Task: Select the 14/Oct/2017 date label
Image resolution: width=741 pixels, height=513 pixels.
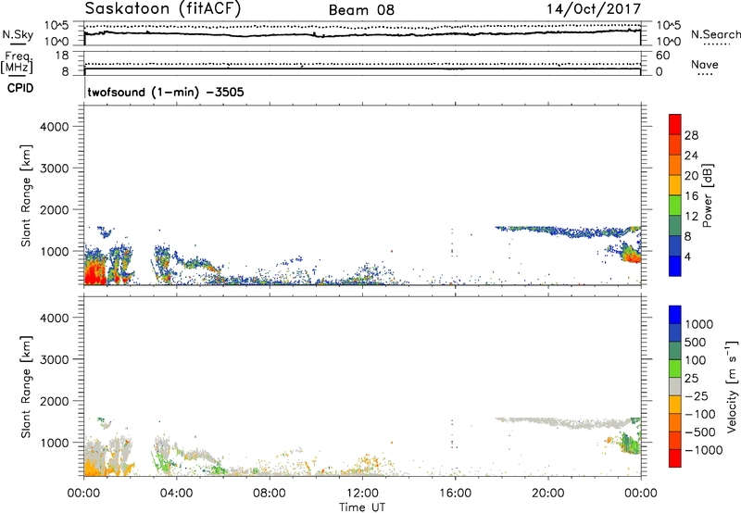Action: click(x=594, y=9)
